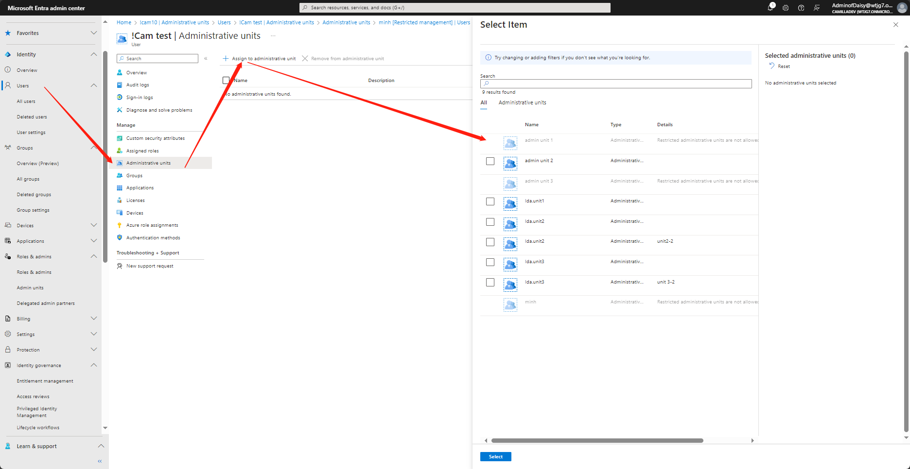Open Licenses under Manage
Screen dimensions: 910x469
click(x=135, y=200)
